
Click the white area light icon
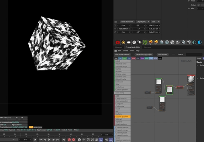point(129,42)
